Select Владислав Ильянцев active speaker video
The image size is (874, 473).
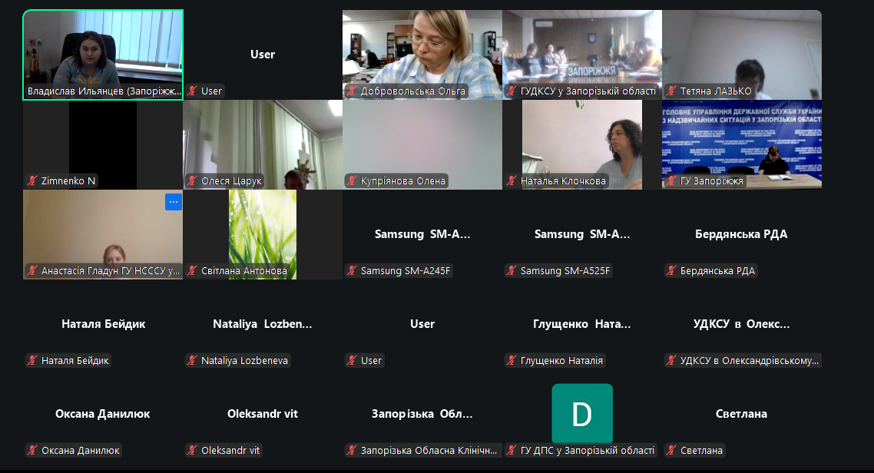(x=103, y=55)
